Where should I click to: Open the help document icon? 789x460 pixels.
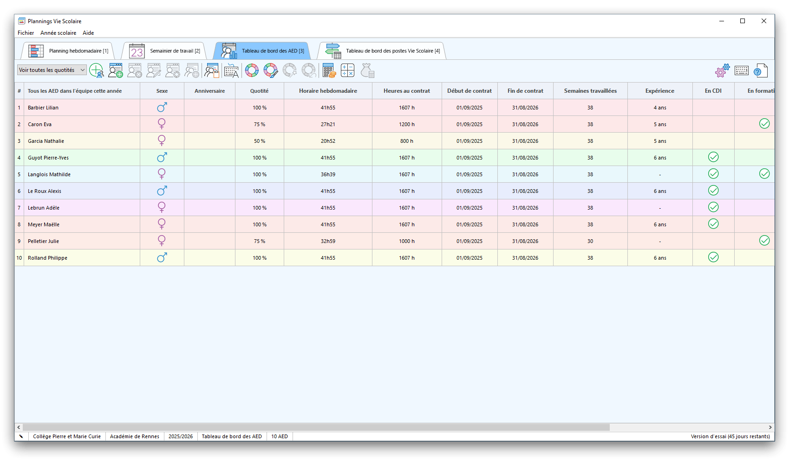point(760,70)
